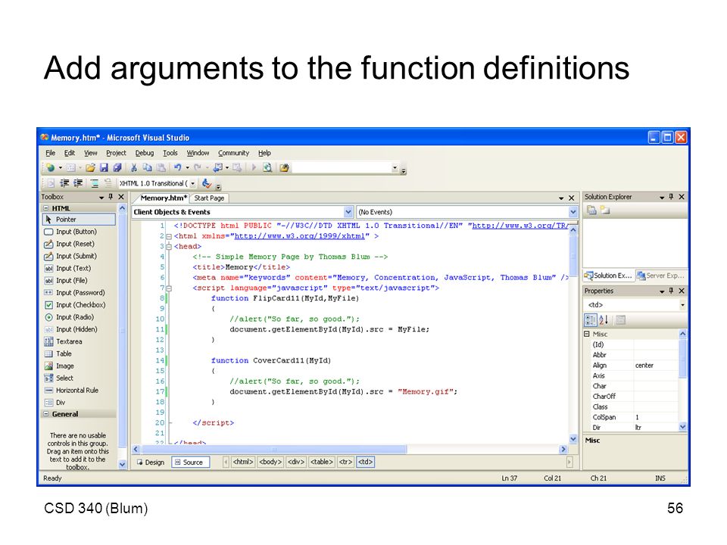Click the Properties scrollbar down arrow
727x545 pixels.
[682, 427]
